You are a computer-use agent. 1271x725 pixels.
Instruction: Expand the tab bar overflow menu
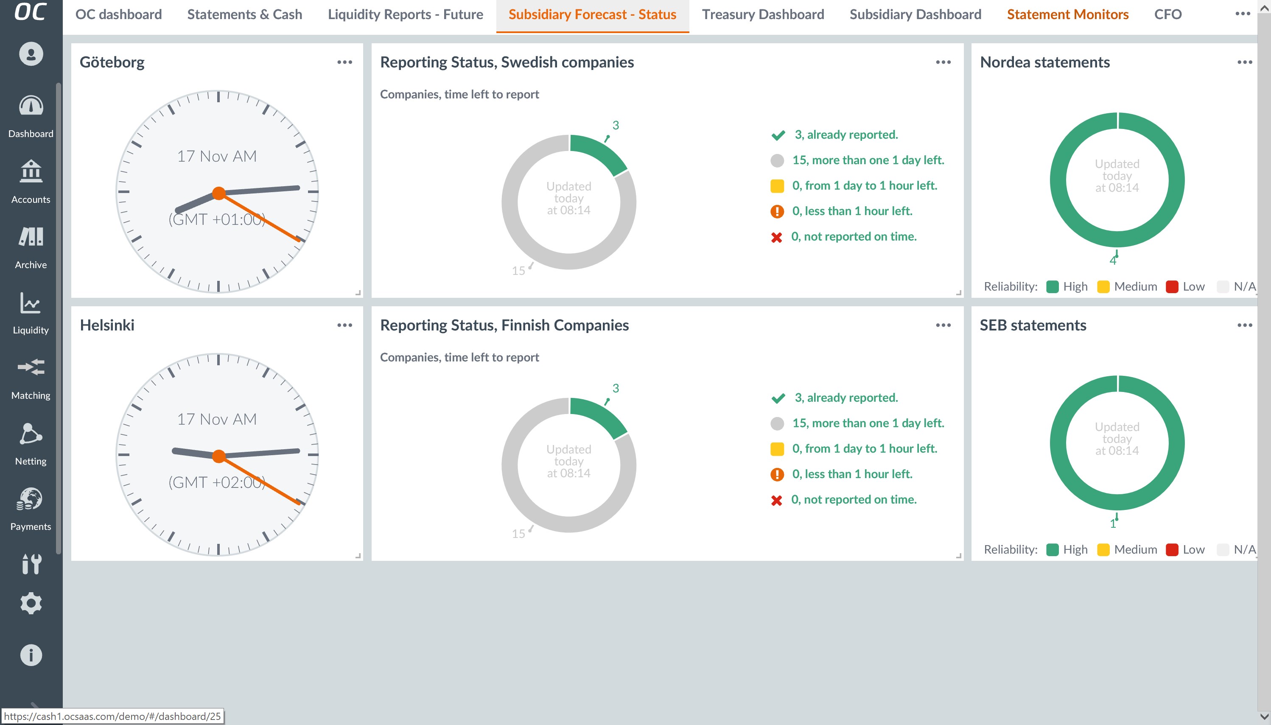tap(1243, 14)
